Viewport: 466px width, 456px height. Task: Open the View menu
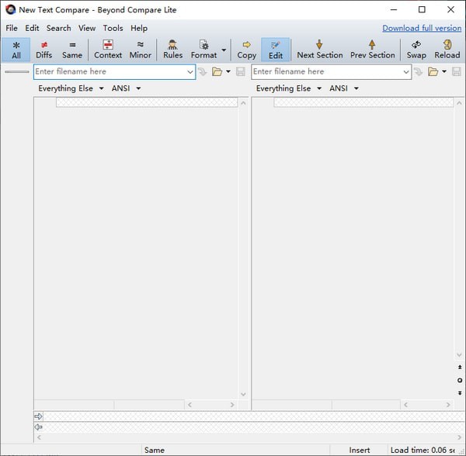coord(87,28)
